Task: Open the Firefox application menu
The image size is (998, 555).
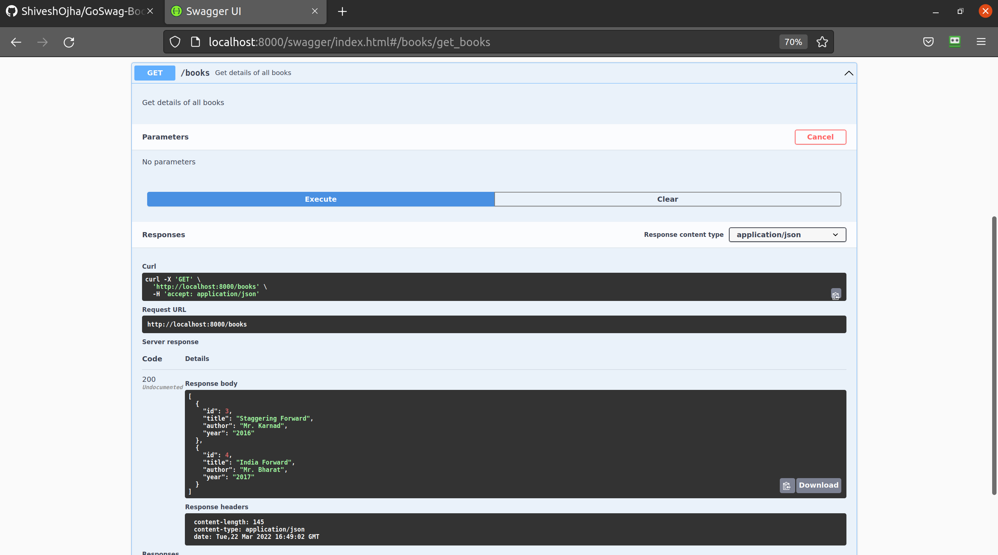Action: click(981, 42)
